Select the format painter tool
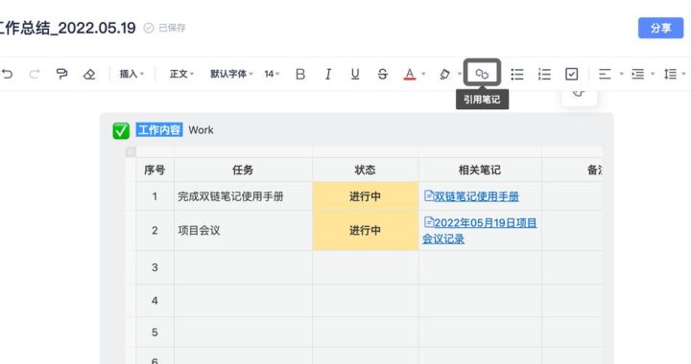 [x=61, y=74]
